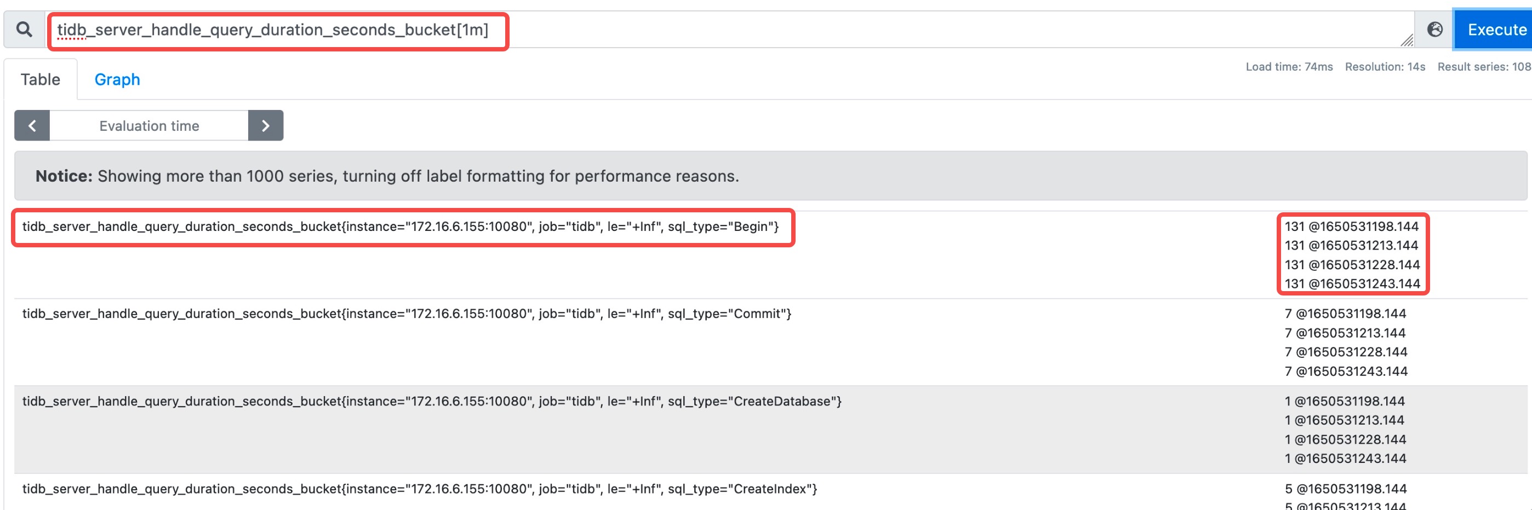Select the sql_type="CreateIndex" series row

(x=420, y=489)
